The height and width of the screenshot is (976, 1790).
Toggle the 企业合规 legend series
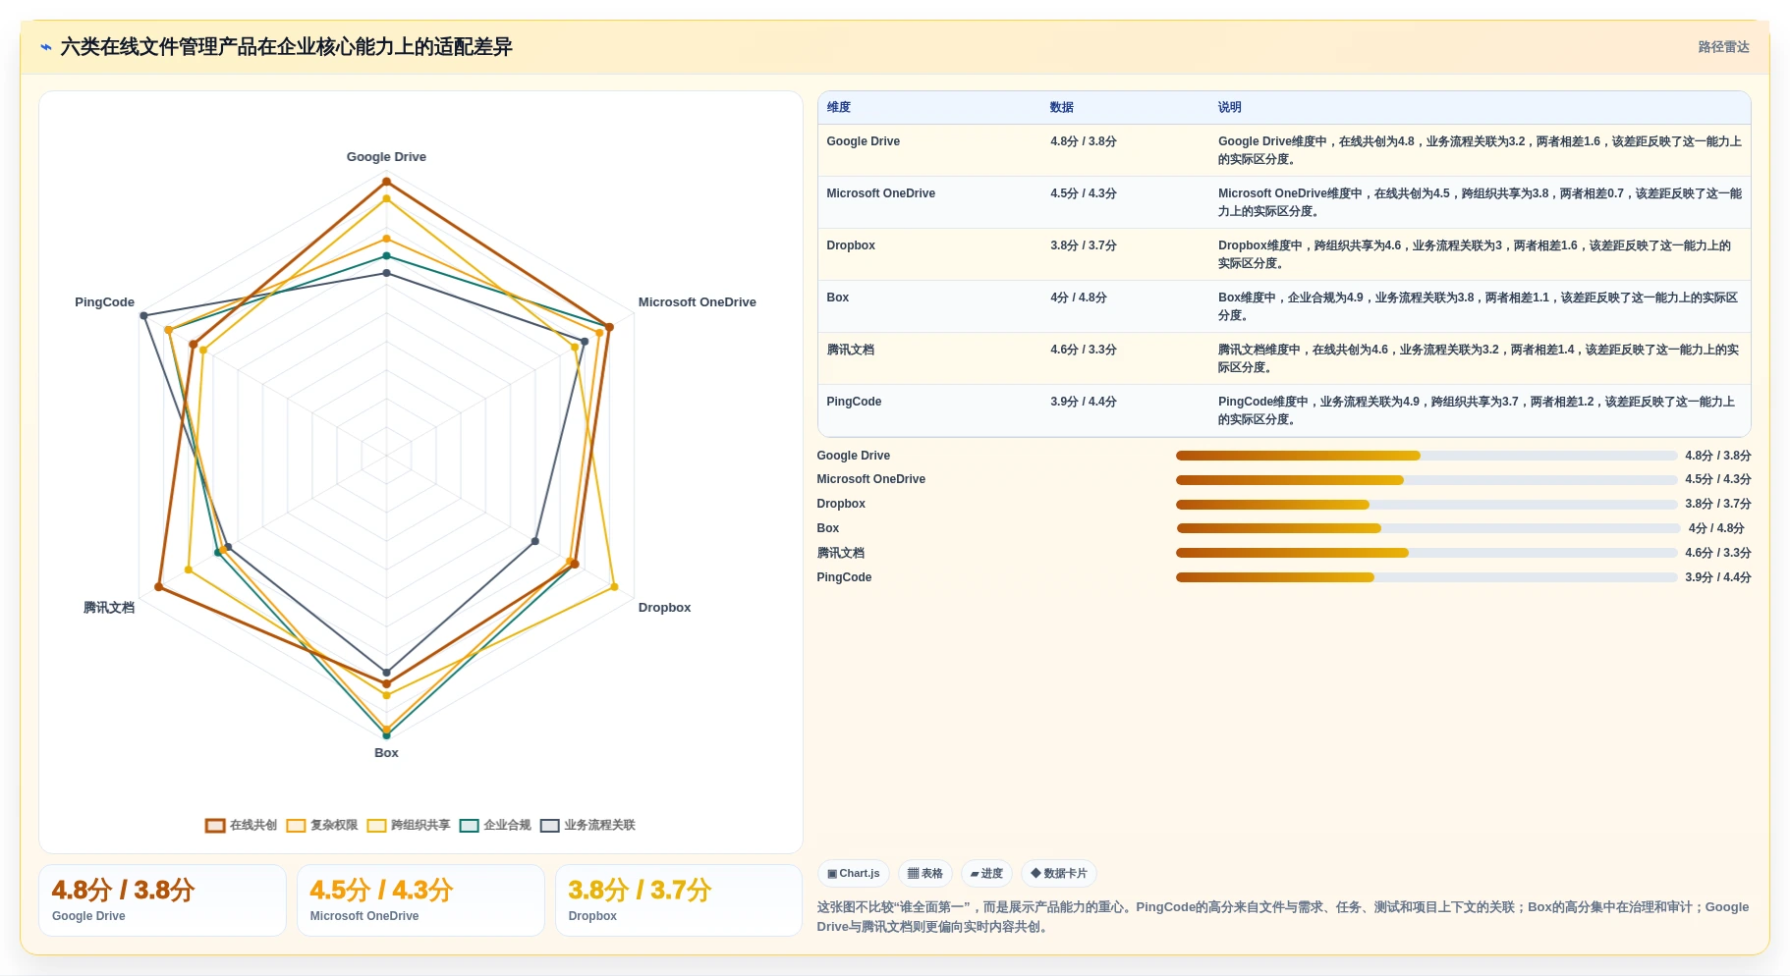pyautogui.click(x=495, y=825)
